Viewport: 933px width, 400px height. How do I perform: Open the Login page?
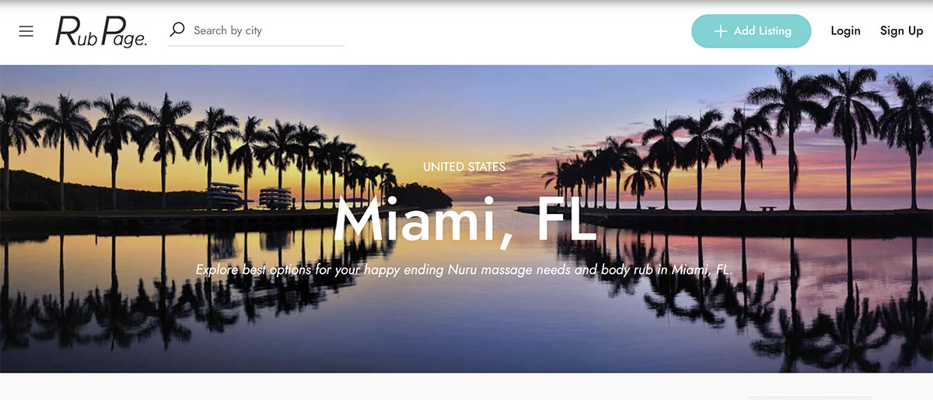pos(845,31)
